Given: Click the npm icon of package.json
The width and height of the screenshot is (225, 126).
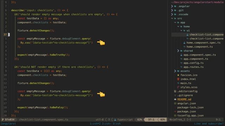Looking at the screenshot, I should [x=175, y=111].
